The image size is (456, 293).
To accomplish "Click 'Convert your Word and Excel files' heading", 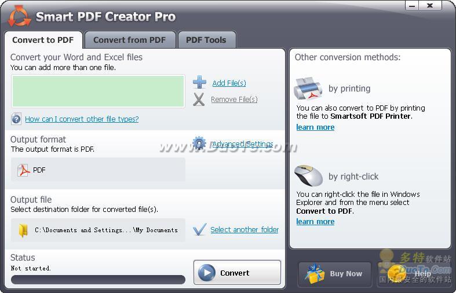I will coord(76,57).
